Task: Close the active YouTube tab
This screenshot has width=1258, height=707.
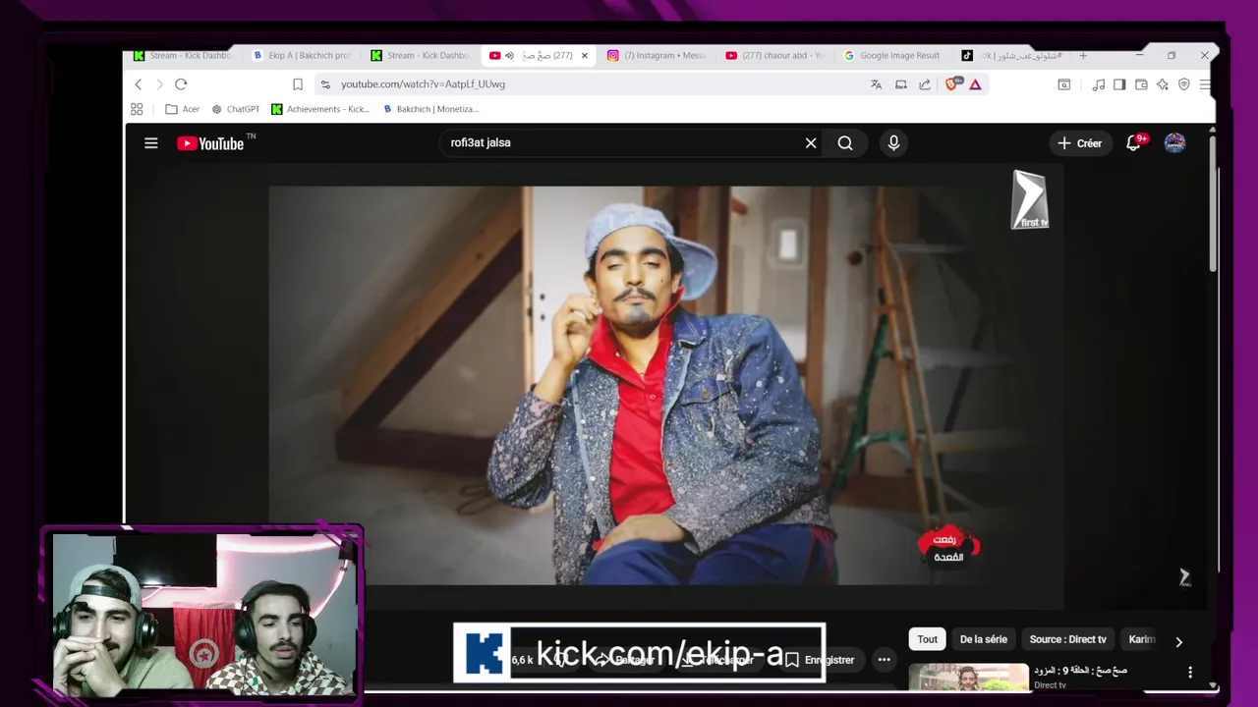Action: tap(585, 56)
